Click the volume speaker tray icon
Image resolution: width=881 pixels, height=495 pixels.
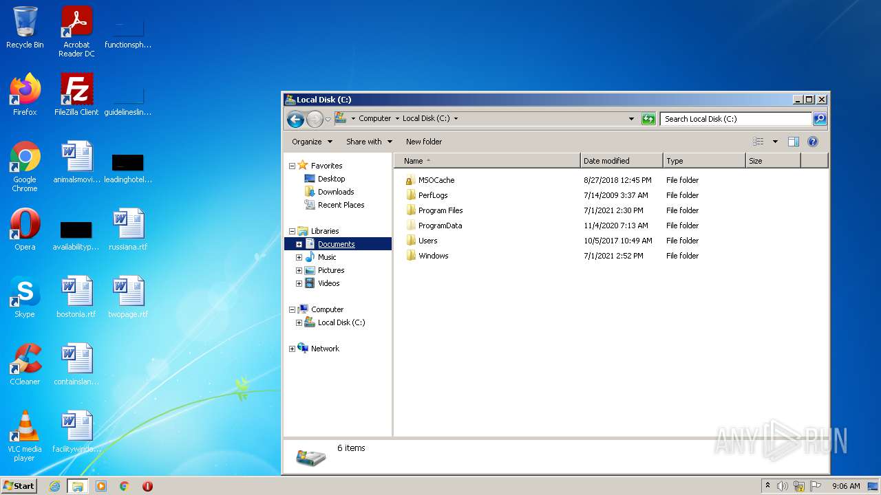(783, 486)
